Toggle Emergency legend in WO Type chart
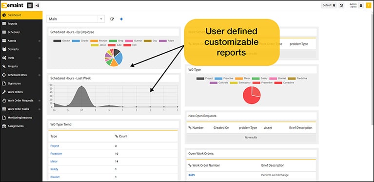Image resolution: width=374 pixels, height=182 pixels. tap(240, 82)
